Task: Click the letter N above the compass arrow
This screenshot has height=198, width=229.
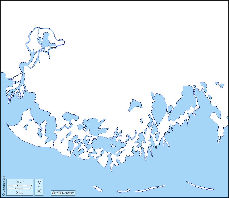Action: click(39, 182)
